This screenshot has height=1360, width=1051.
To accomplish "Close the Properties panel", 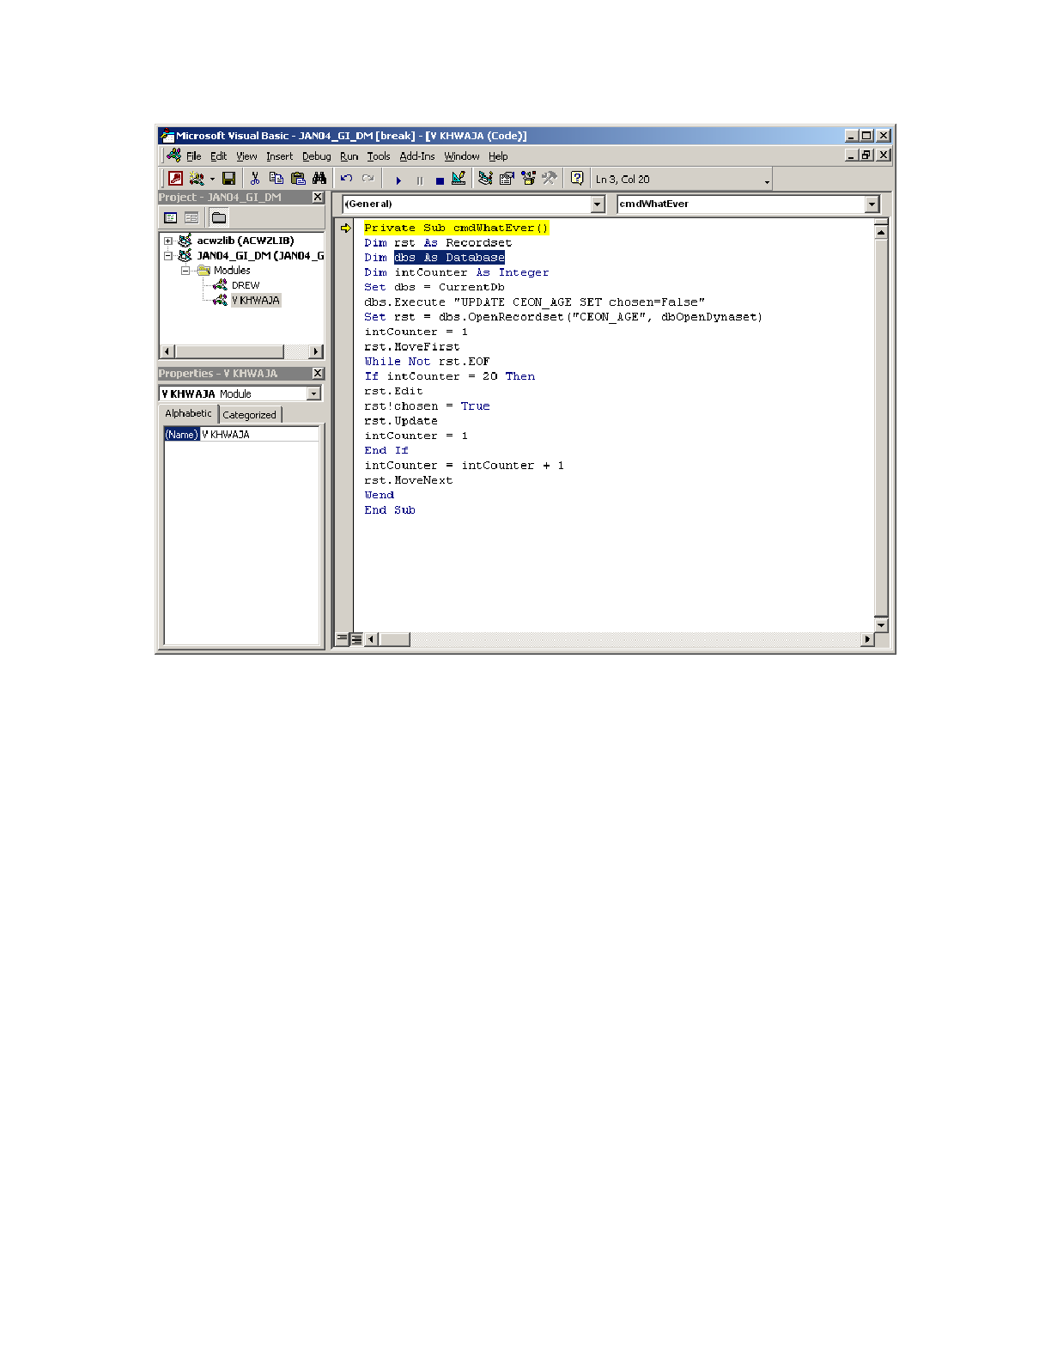I will (318, 374).
